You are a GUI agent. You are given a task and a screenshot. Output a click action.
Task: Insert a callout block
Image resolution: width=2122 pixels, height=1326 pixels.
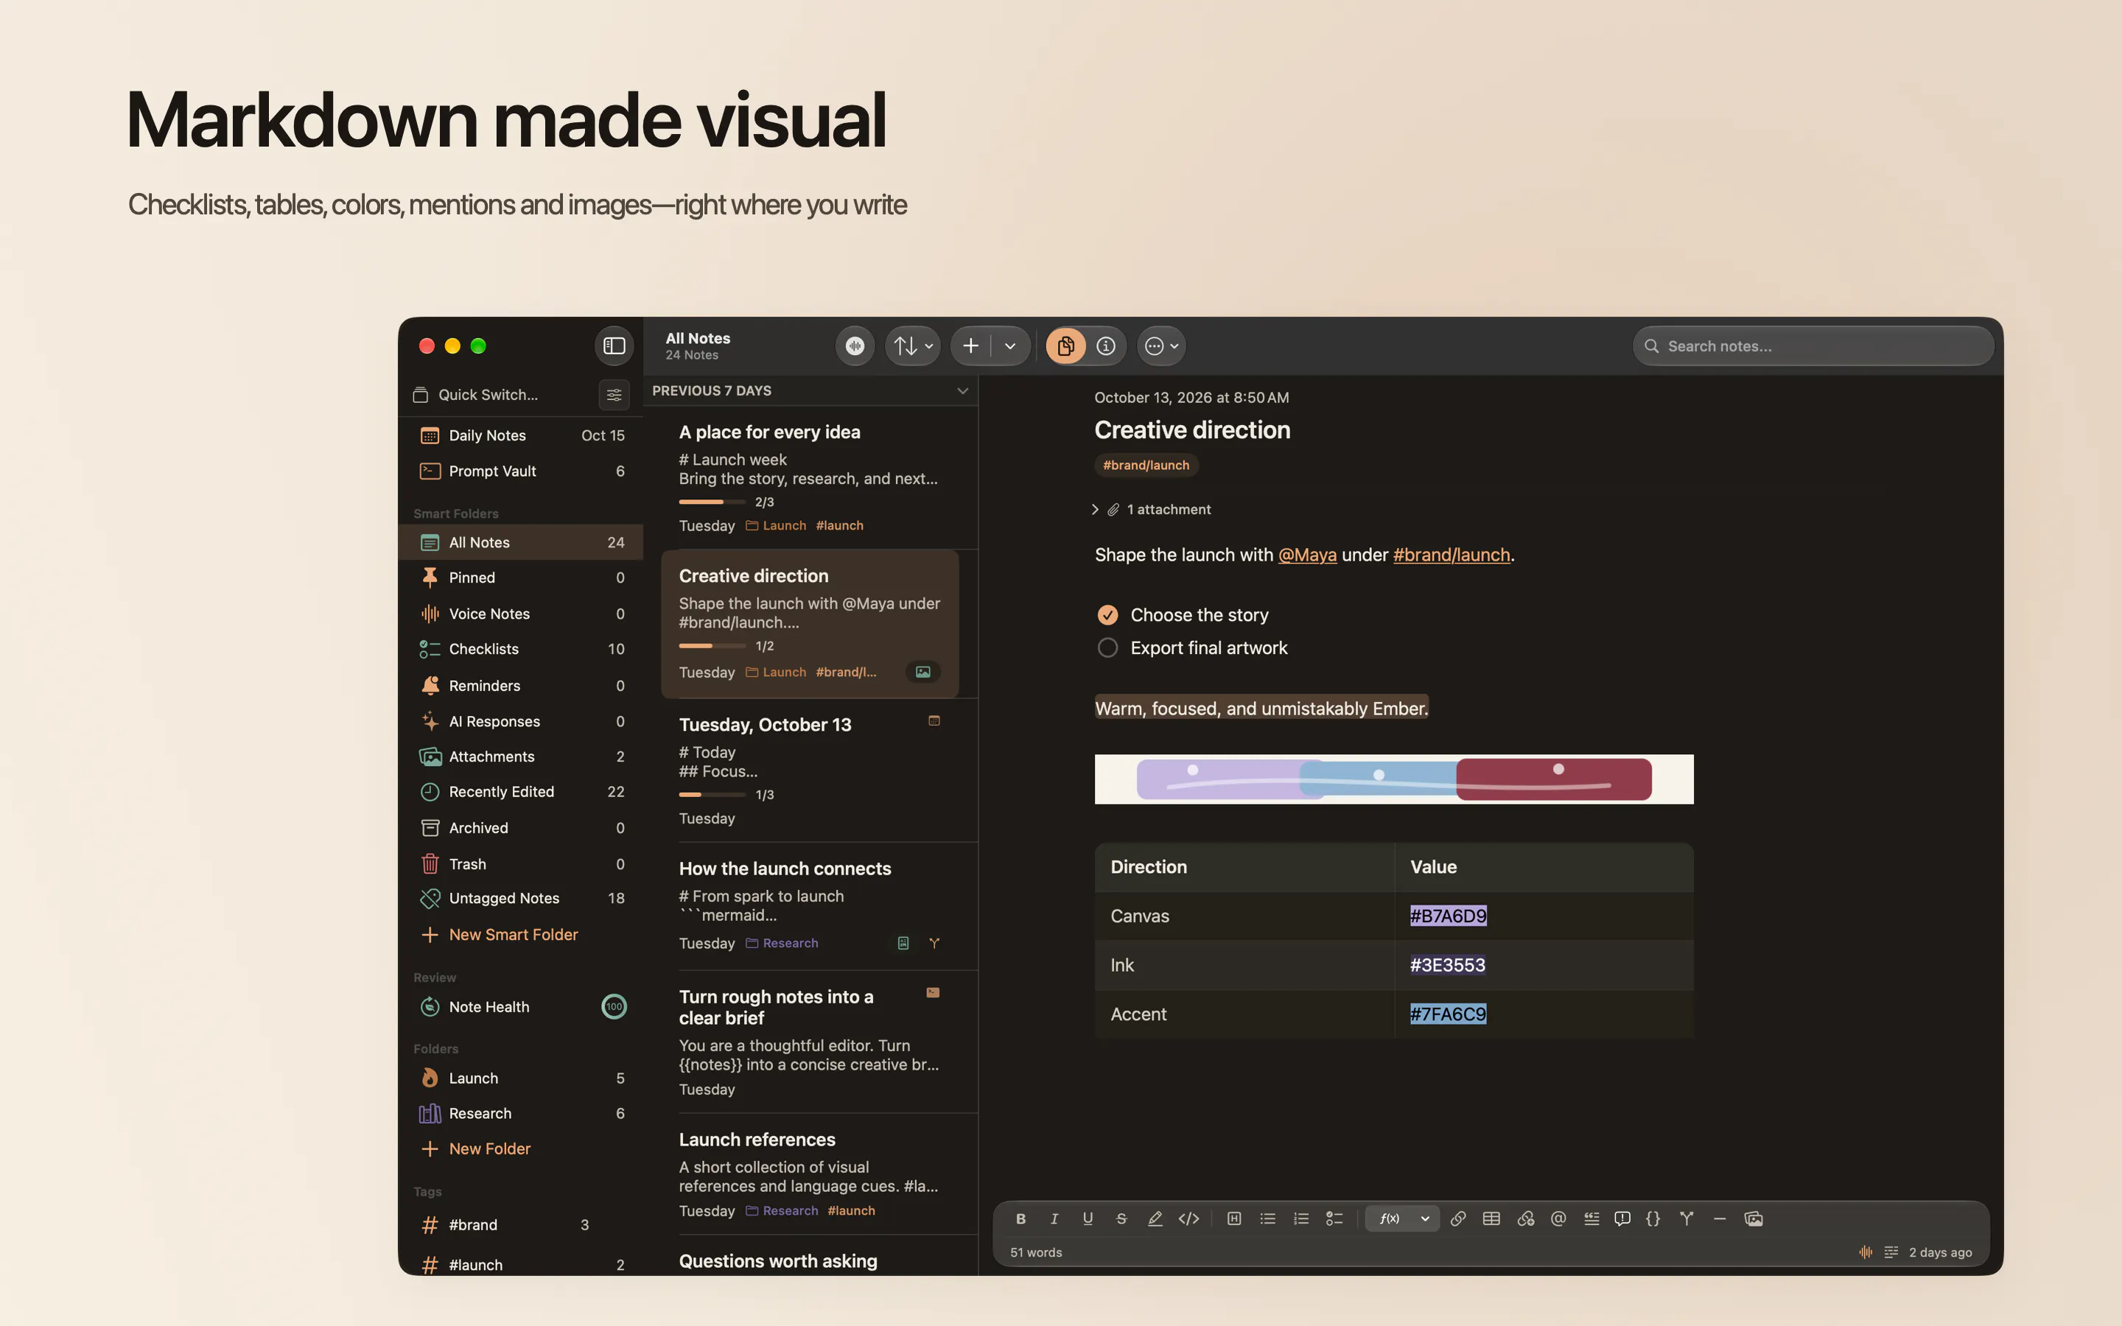point(1622,1218)
